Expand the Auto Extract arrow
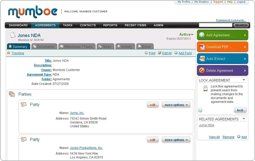Screen dimensions: 255x161 245,59
